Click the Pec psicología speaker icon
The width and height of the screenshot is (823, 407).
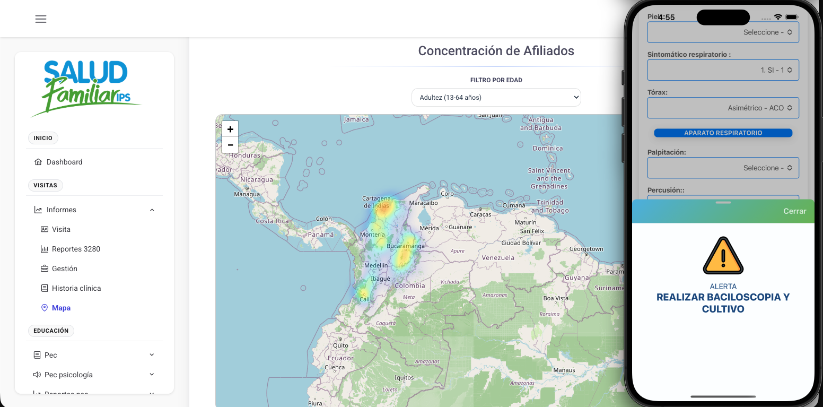pyautogui.click(x=36, y=374)
